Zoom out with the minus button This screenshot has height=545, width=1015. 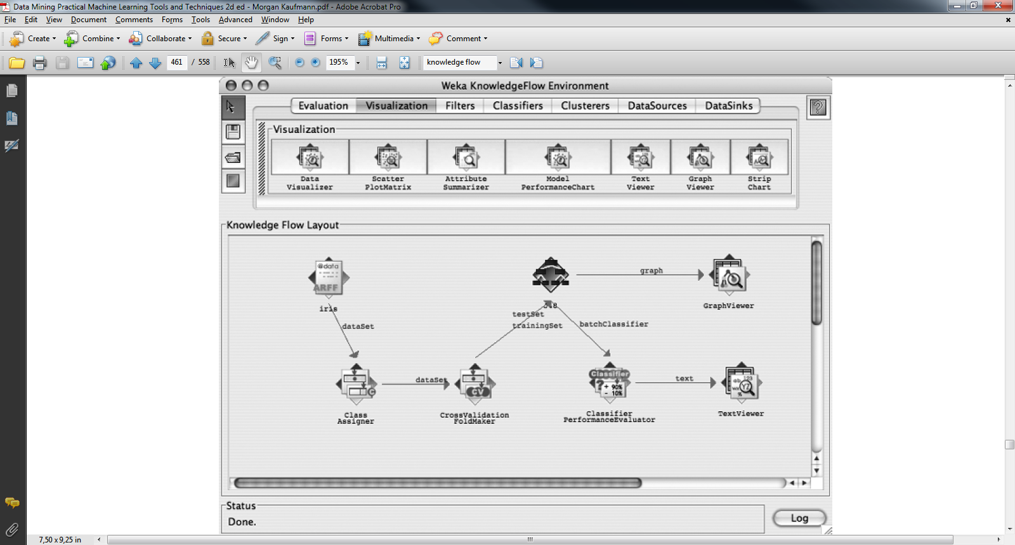[299, 62]
